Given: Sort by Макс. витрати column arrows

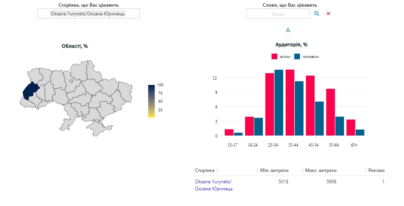Looking at the screenshot, I should coord(302,171).
